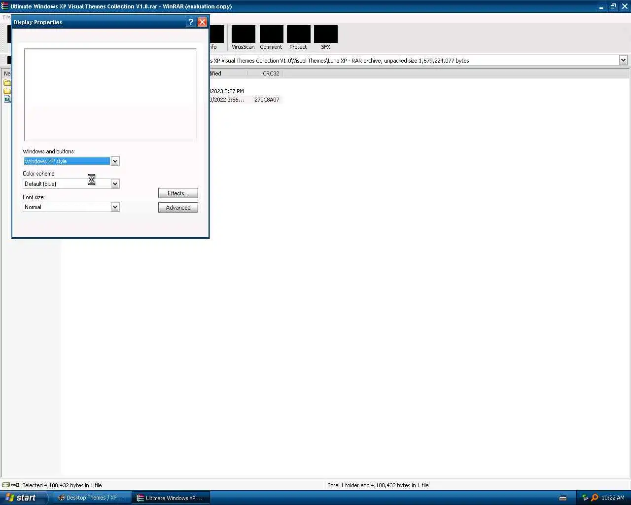Click the 'Total 1 folder' status bar text
This screenshot has height=505, width=631.
[378, 485]
